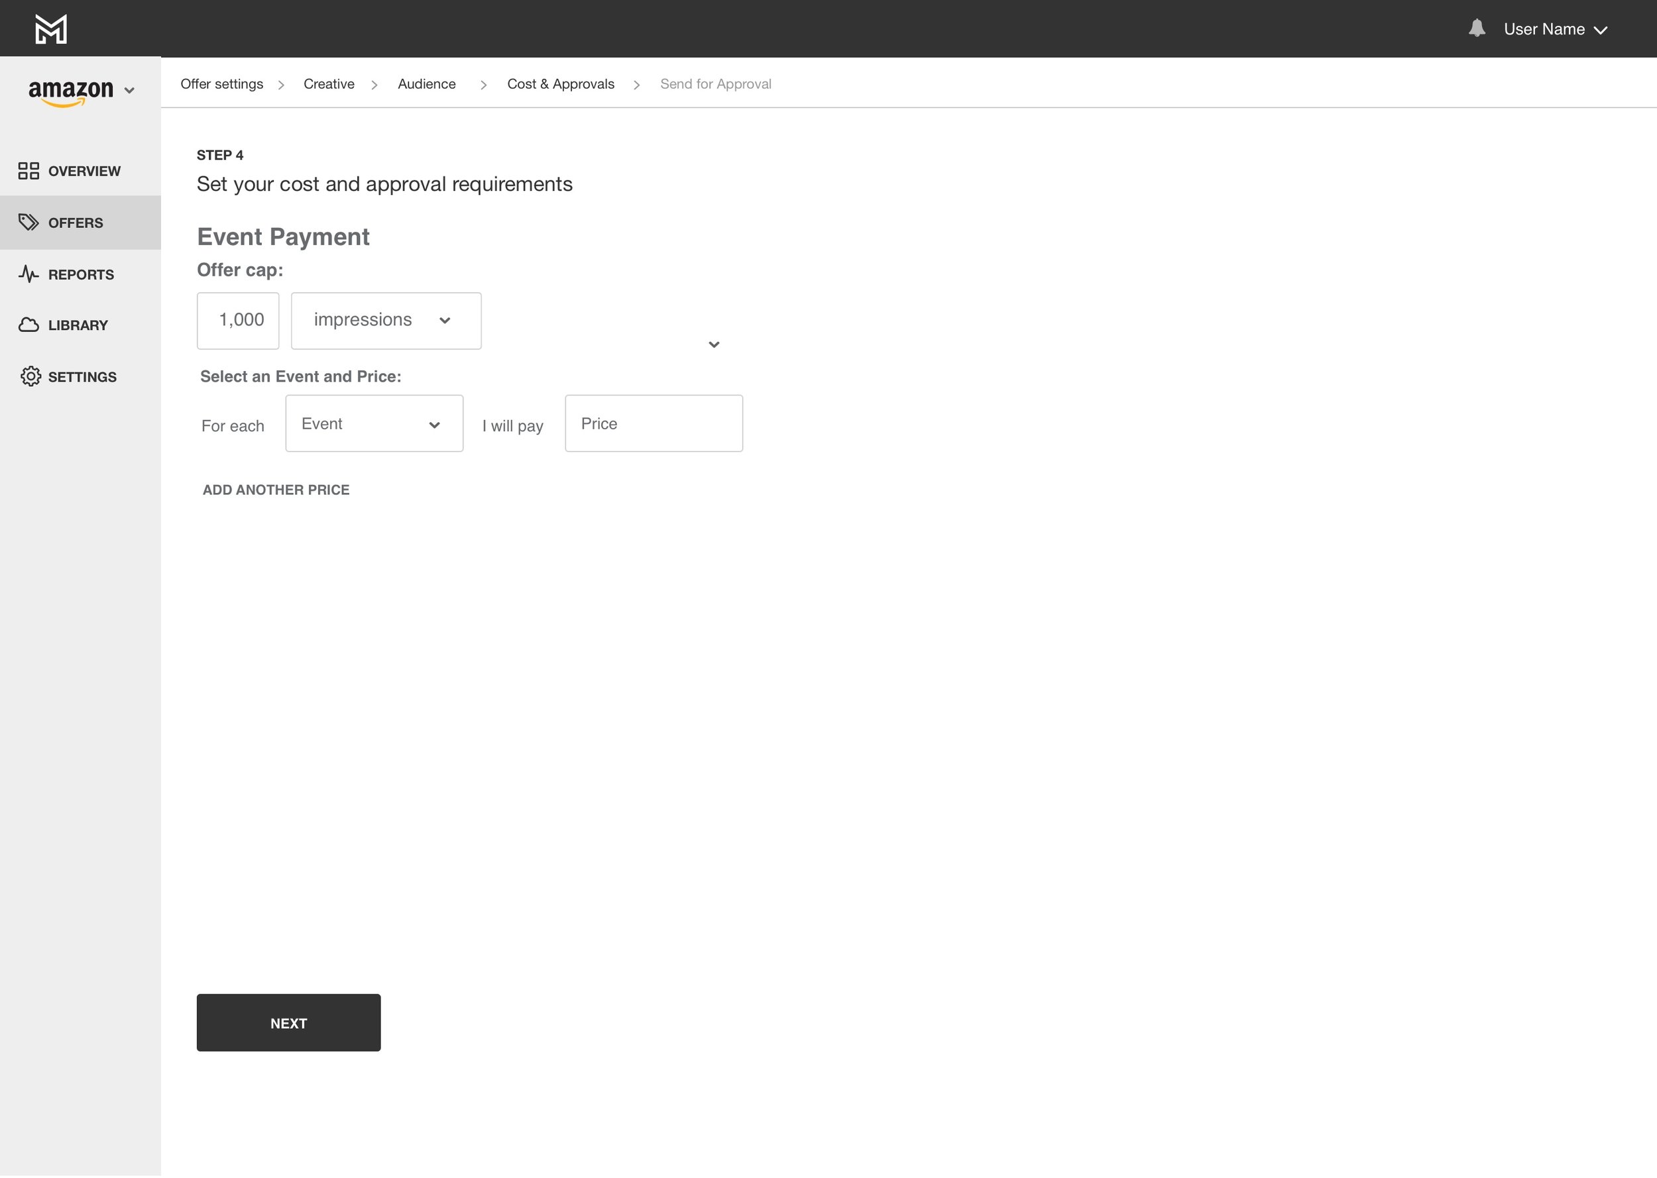The height and width of the screenshot is (1178, 1657).
Task: Click the amazon logo
Action: click(x=71, y=92)
